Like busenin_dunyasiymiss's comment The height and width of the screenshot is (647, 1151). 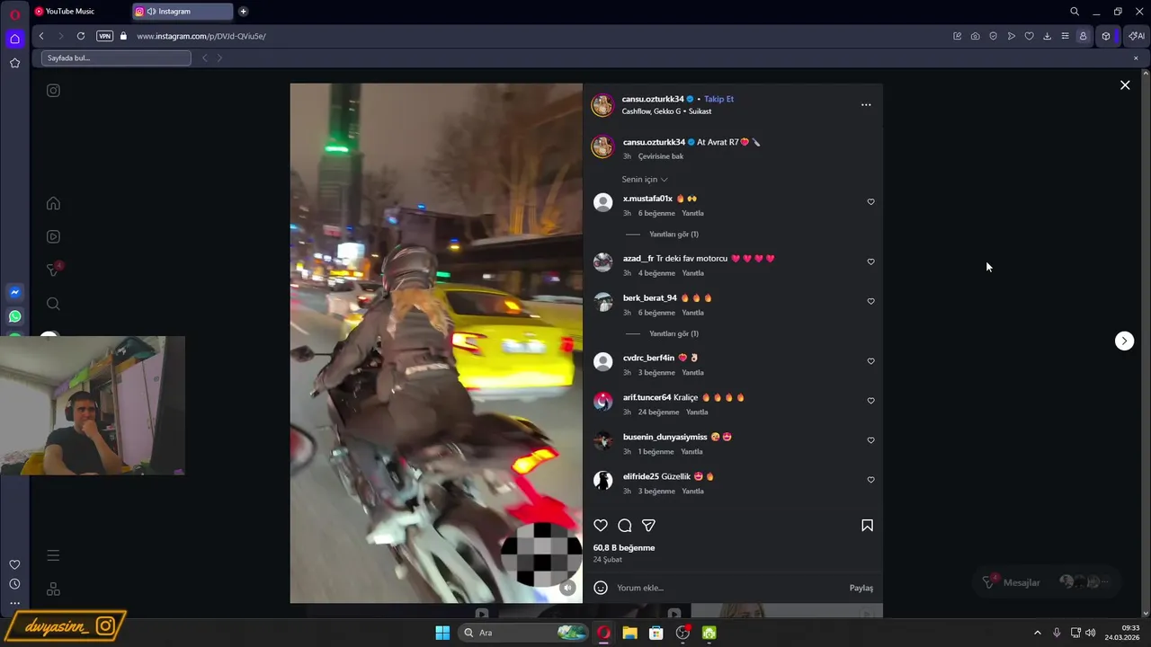[x=870, y=440]
